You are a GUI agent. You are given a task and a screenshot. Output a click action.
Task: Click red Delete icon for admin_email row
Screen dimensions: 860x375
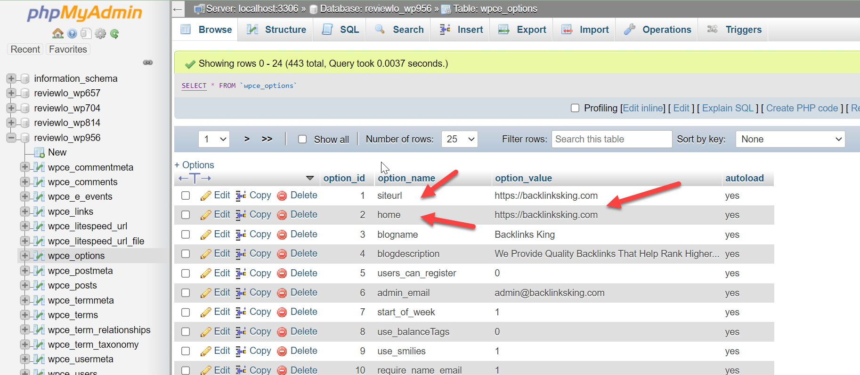282,293
